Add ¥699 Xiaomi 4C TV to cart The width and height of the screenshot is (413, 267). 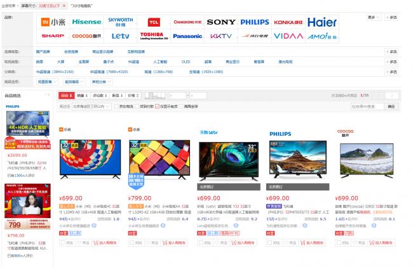tap(105, 242)
